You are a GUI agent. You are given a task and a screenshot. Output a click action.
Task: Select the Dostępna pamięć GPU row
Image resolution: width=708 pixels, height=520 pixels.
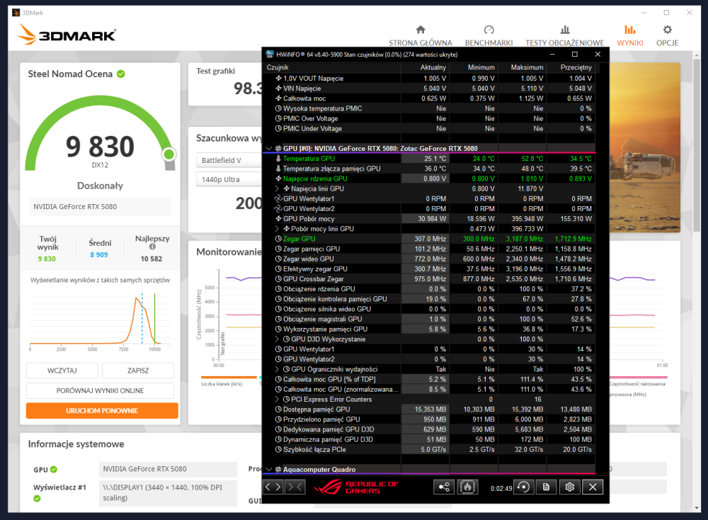pyautogui.click(x=429, y=409)
